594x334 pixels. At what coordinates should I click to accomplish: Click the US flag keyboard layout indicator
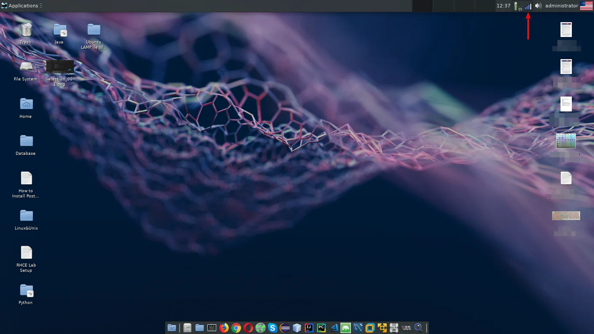[x=586, y=6]
